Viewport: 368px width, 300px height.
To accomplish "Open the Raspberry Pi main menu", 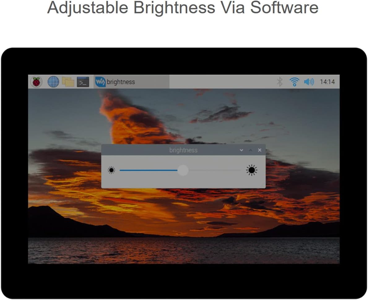I will [36, 82].
